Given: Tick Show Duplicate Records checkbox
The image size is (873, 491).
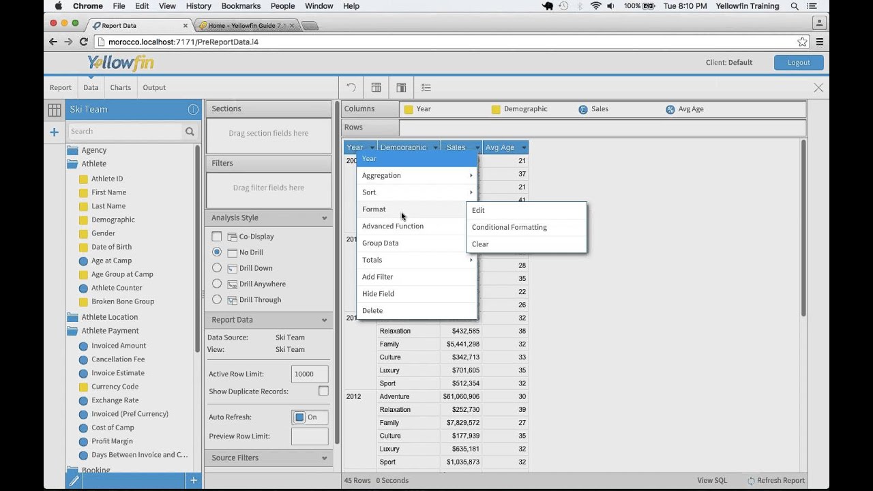Looking at the screenshot, I should click(x=323, y=391).
